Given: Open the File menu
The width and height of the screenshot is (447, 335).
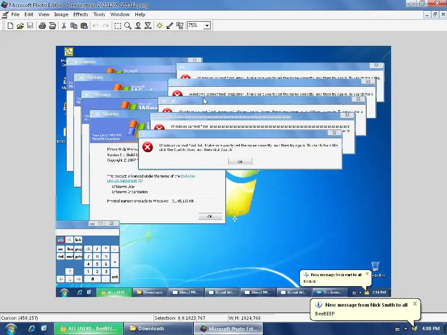Looking at the screenshot, I should (x=15, y=14).
